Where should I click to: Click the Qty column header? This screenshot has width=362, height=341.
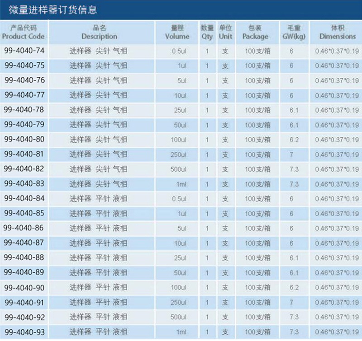[207, 32]
